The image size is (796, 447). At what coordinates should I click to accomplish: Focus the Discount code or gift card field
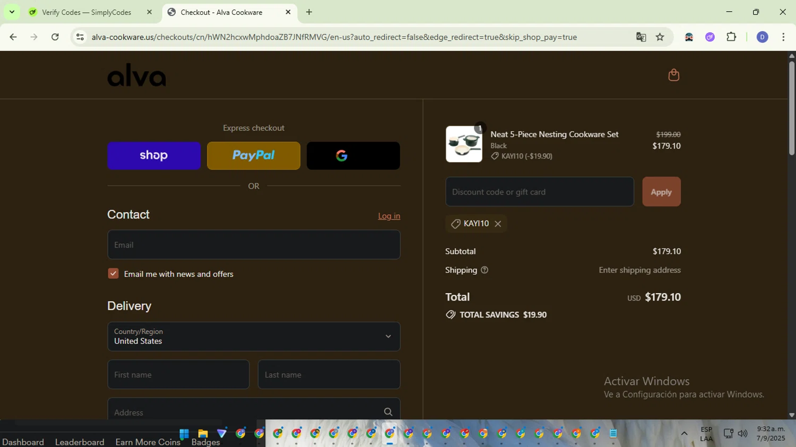tap(540, 191)
